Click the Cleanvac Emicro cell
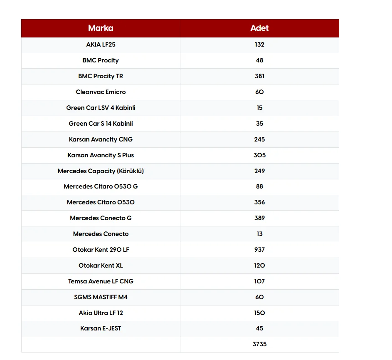The height and width of the screenshot is (360, 392). click(101, 92)
